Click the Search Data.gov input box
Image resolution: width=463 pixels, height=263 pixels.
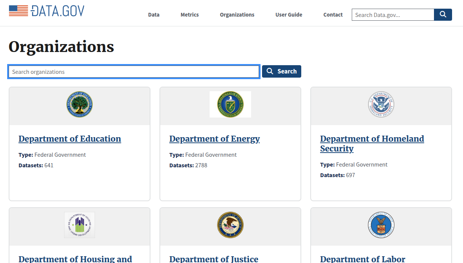point(392,15)
